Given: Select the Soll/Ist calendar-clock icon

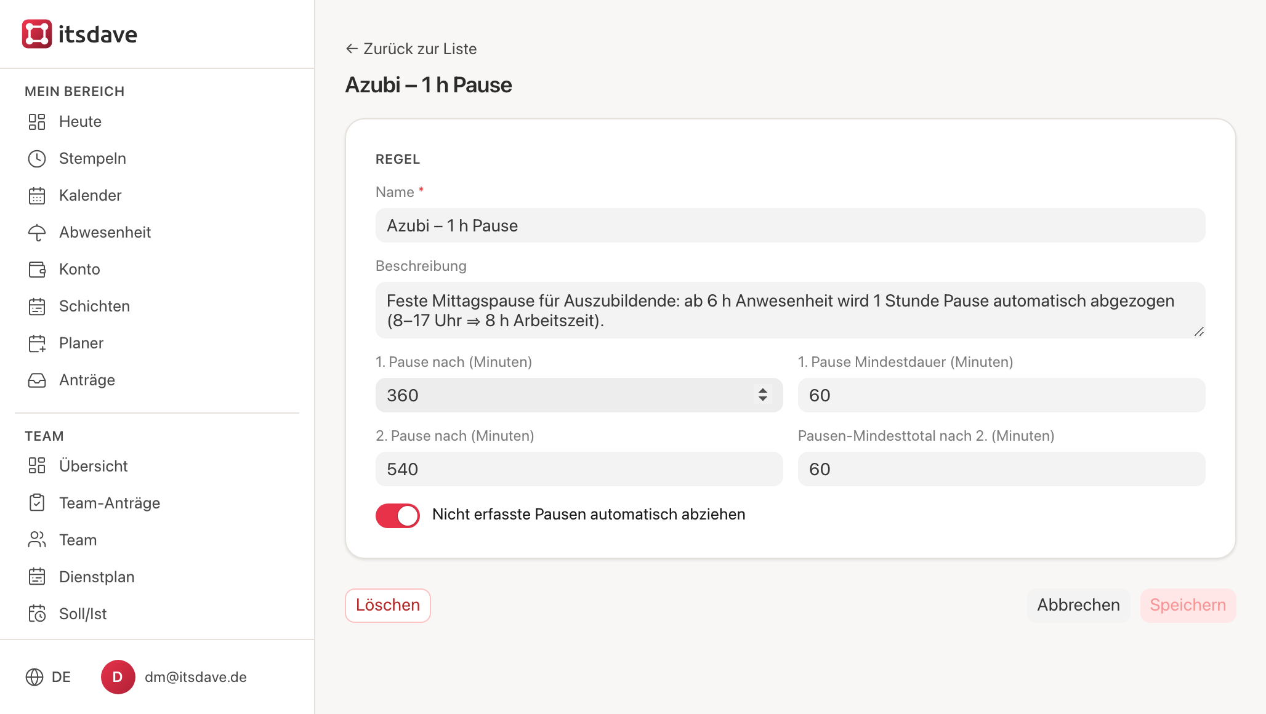Looking at the screenshot, I should pyautogui.click(x=37, y=614).
